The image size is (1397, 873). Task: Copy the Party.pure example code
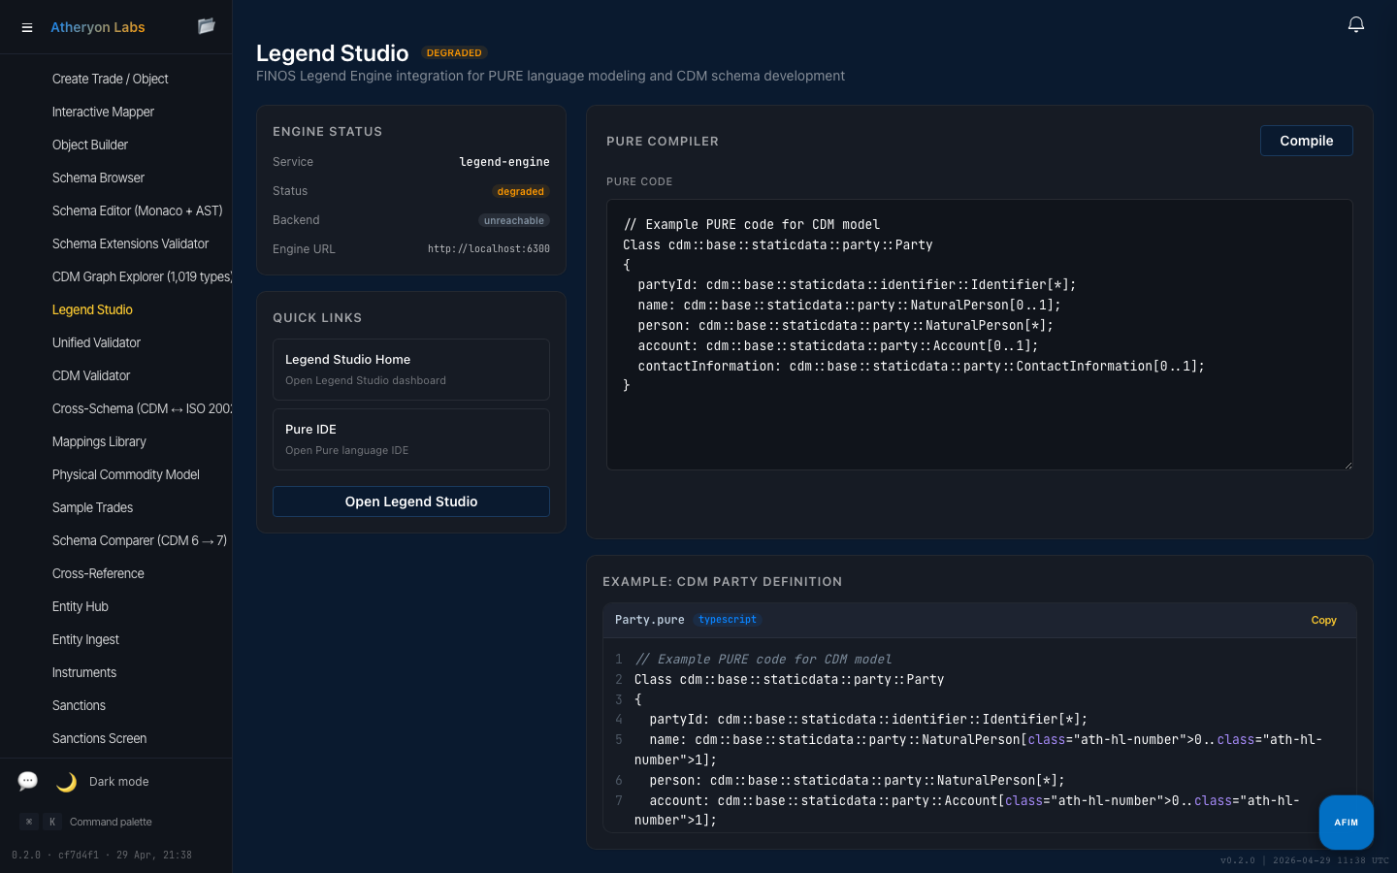[1323, 620]
